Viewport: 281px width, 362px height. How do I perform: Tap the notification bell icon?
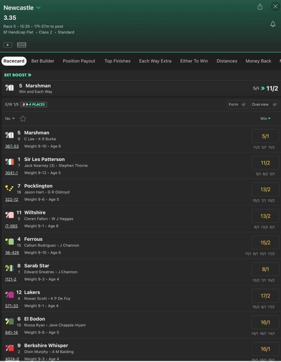pos(273,24)
